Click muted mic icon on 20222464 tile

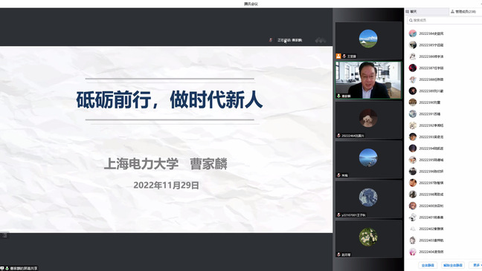point(338,135)
